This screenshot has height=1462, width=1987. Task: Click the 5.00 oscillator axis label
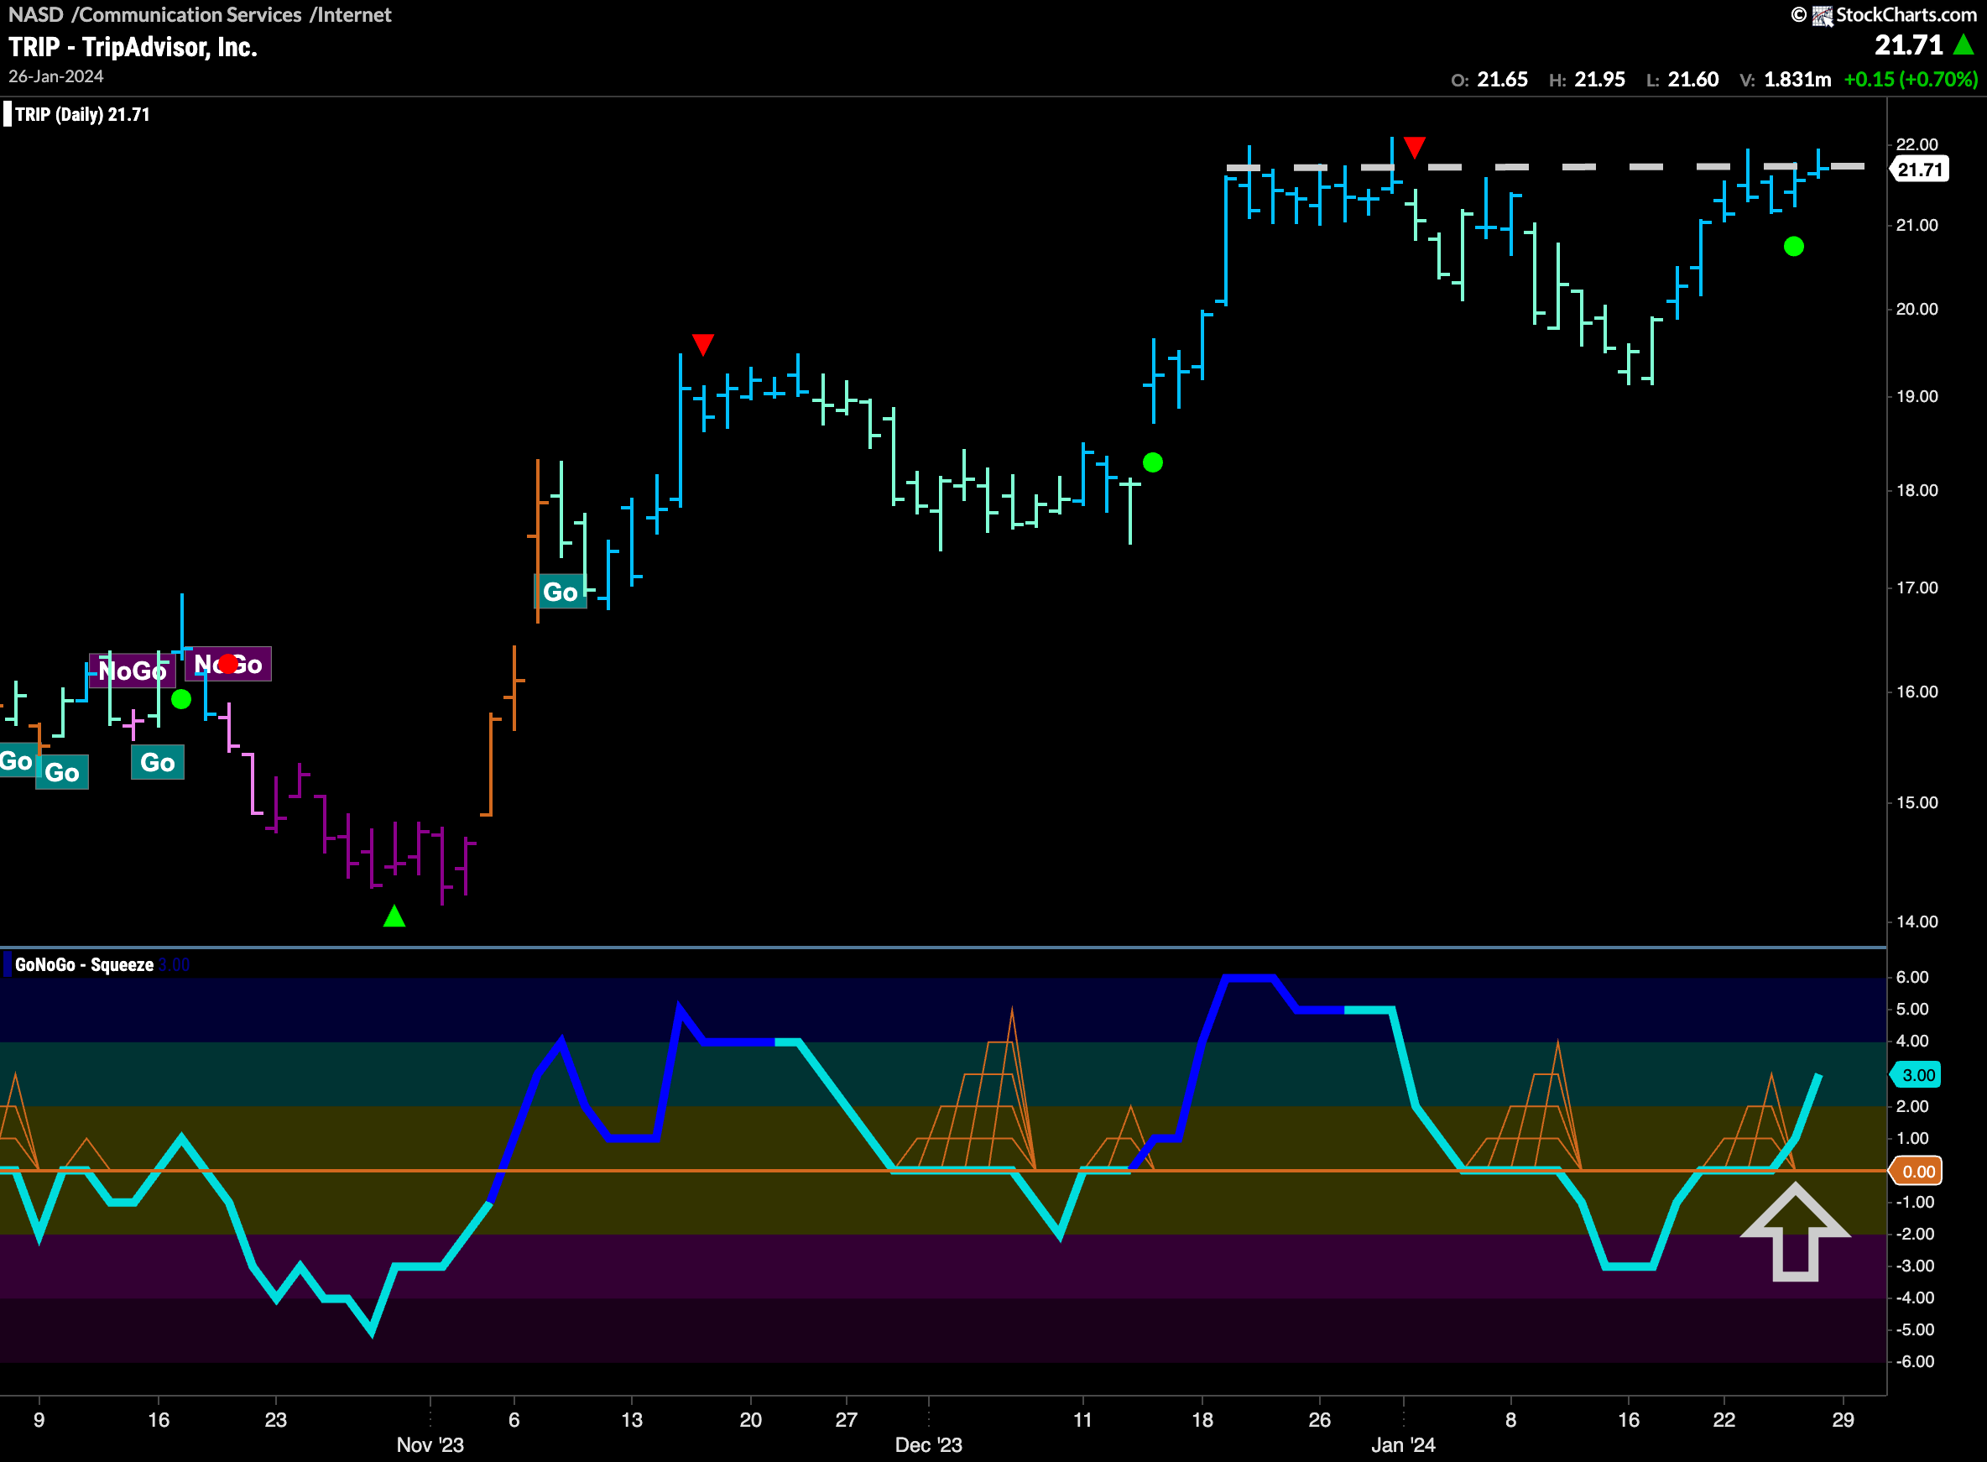(x=1912, y=1009)
